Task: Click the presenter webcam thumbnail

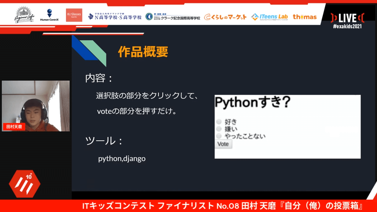Action: 36,106
